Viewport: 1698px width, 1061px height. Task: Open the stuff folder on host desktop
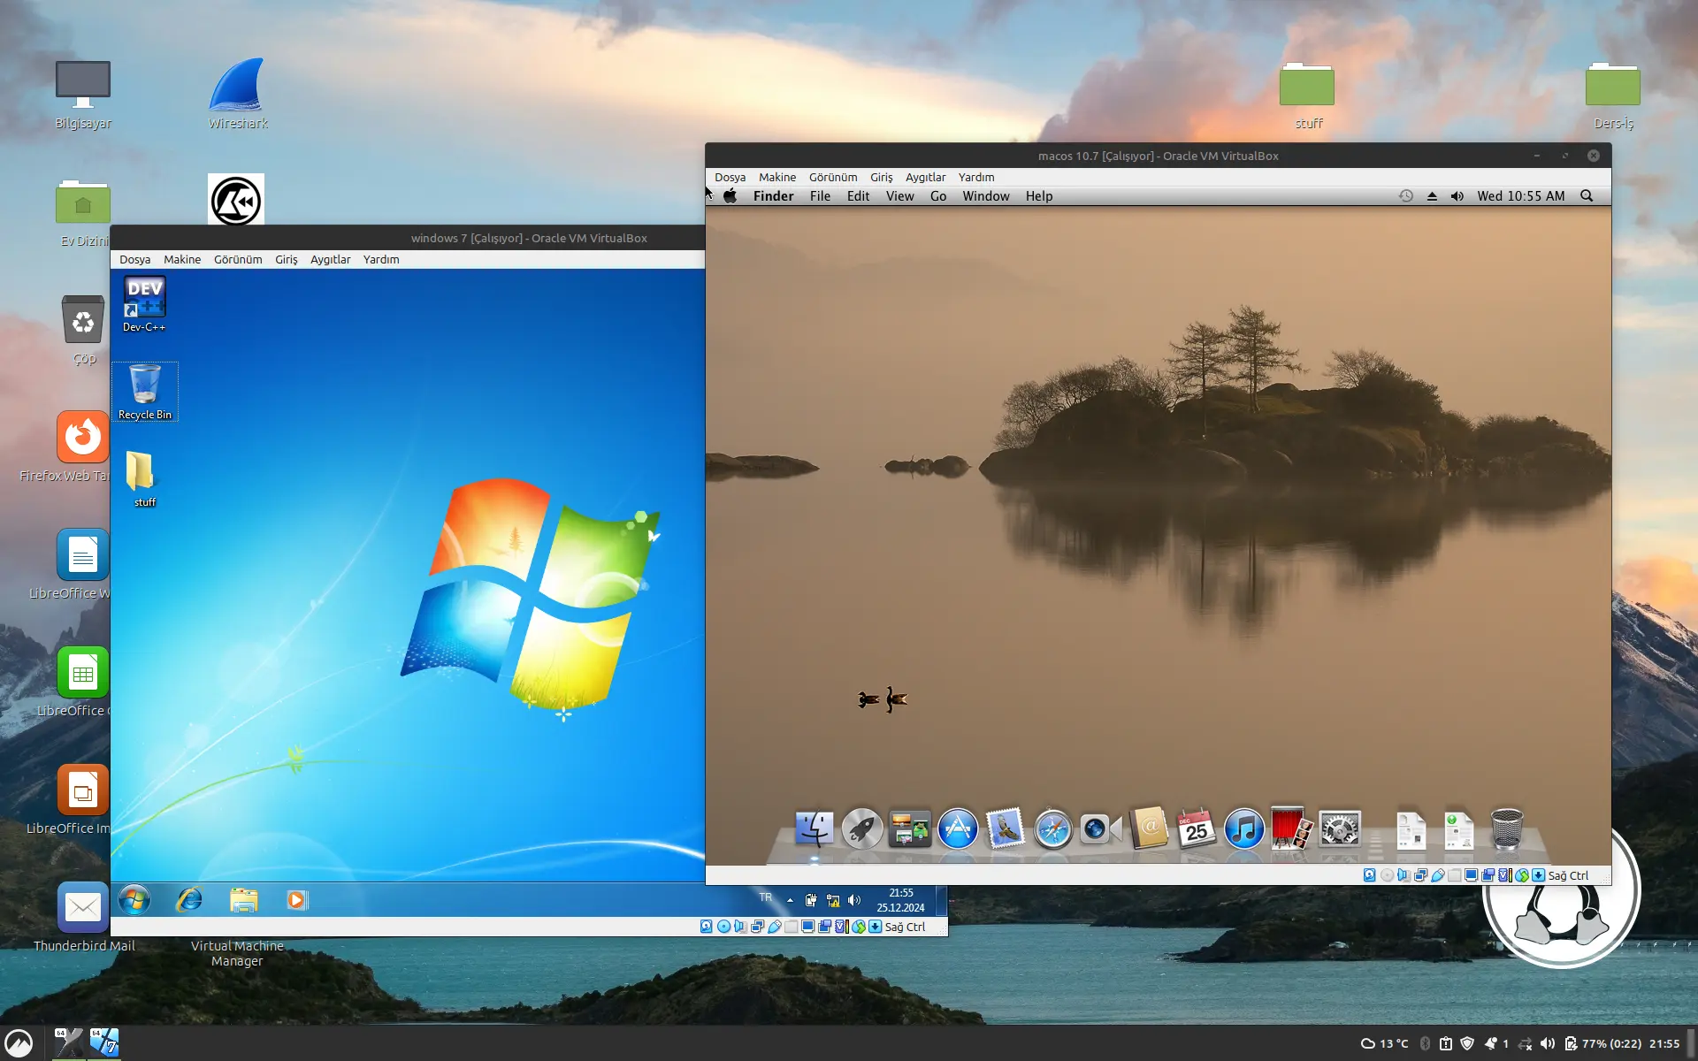pyautogui.click(x=1307, y=95)
